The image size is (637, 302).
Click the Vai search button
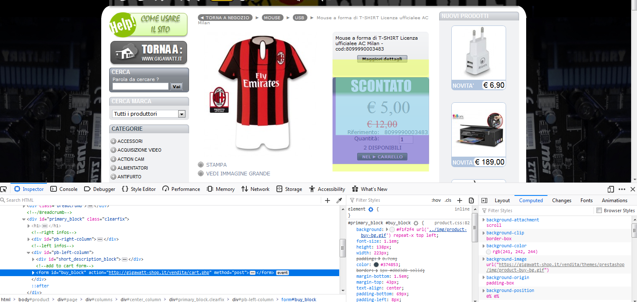(x=177, y=86)
